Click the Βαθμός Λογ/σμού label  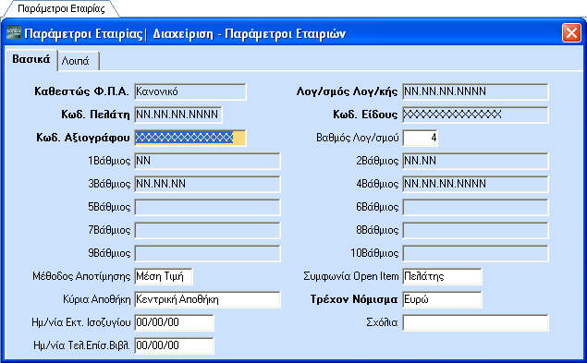tap(358, 138)
